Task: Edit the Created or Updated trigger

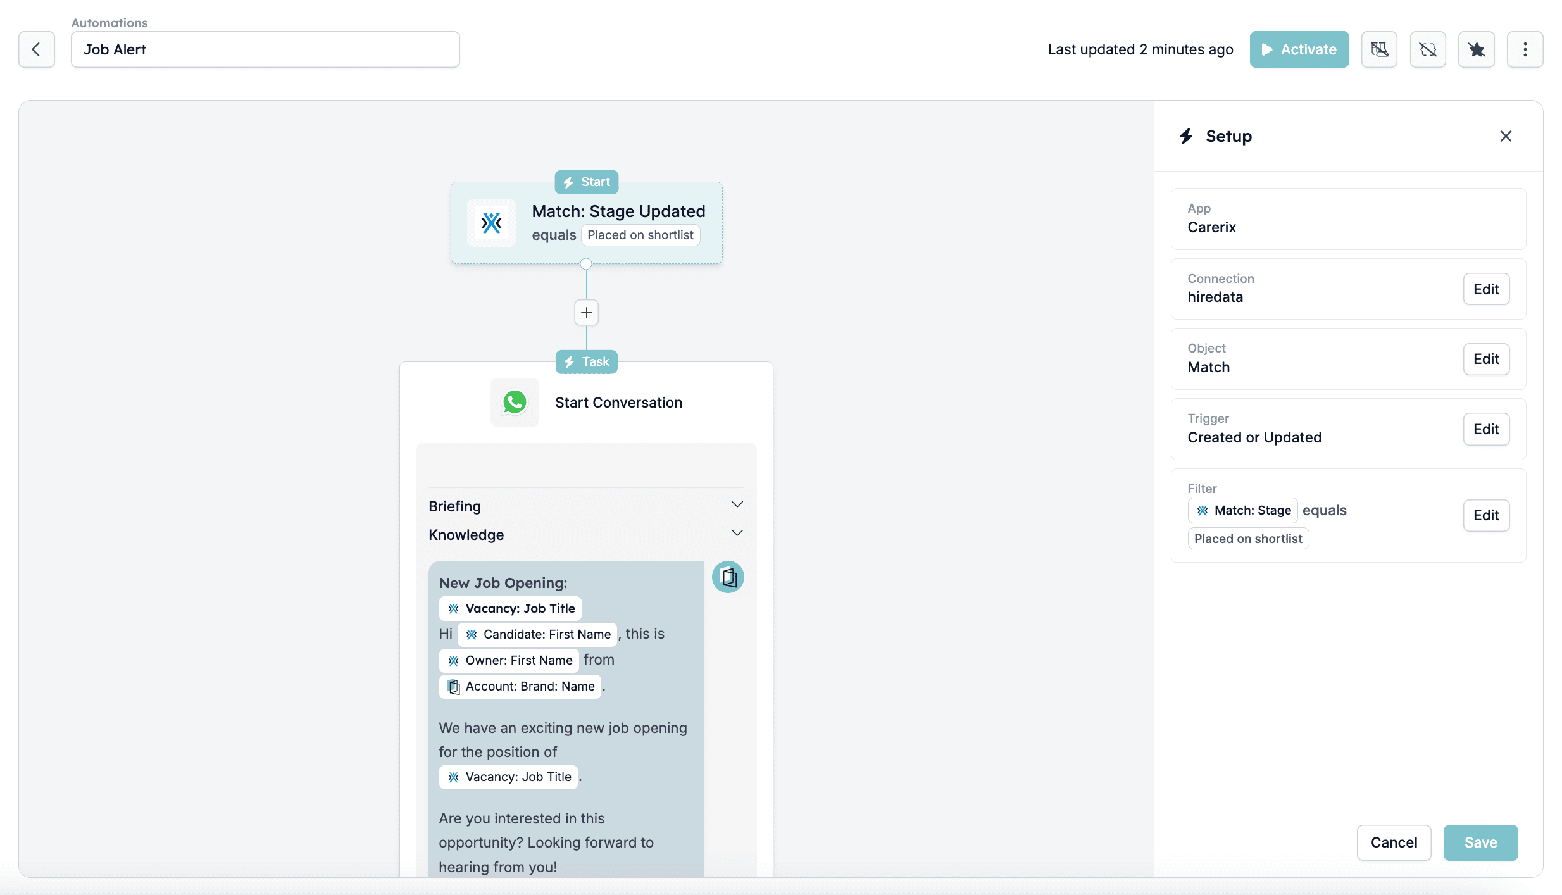Action: pos(1486,429)
